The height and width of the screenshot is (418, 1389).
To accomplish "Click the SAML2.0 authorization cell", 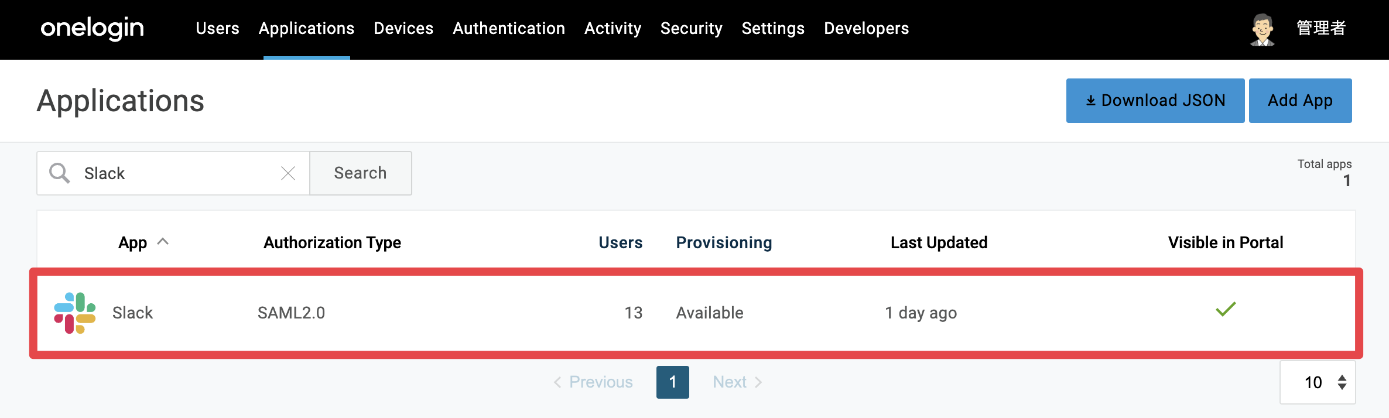I will click(x=292, y=313).
